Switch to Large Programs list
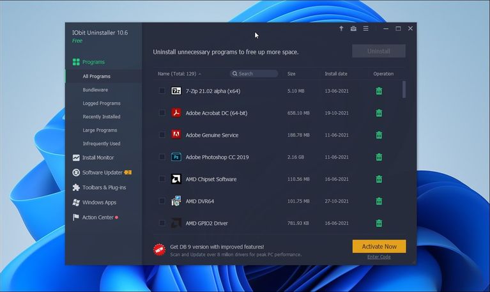This screenshot has width=490, height=292. click(101, 130)
